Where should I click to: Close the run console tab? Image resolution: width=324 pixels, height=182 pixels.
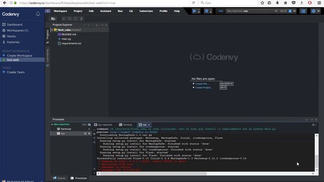149,125
